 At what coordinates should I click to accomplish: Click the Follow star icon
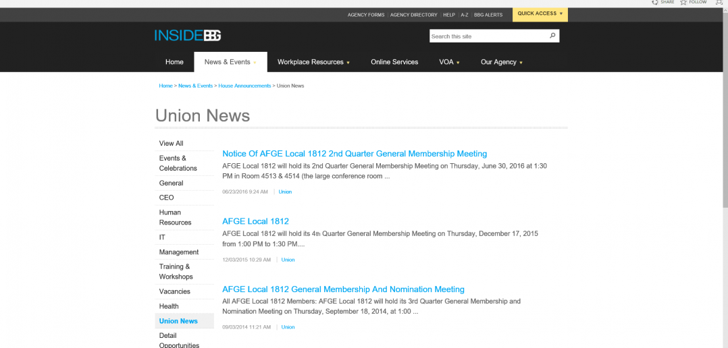point(683,2)
